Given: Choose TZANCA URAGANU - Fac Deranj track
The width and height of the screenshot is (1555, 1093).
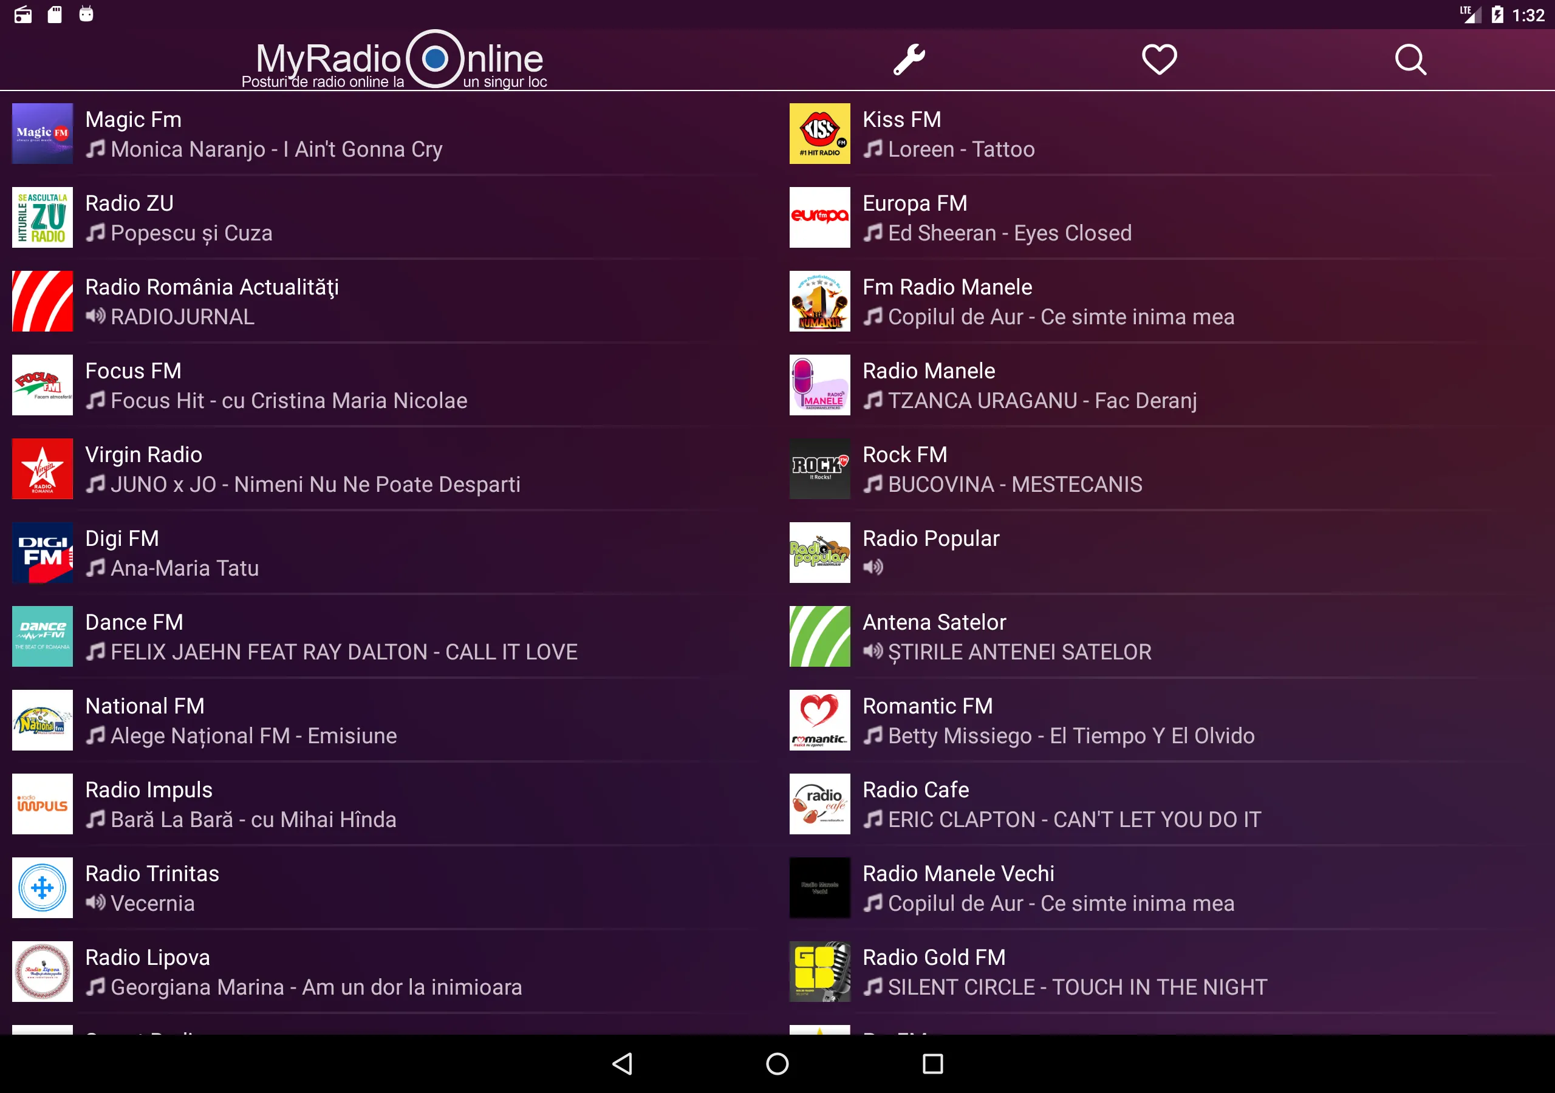Looking at the screenshot, I should click(x=1042, y=401).
